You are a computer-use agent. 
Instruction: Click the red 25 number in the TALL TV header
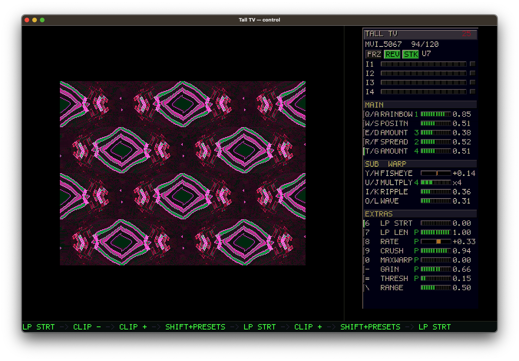466,34
